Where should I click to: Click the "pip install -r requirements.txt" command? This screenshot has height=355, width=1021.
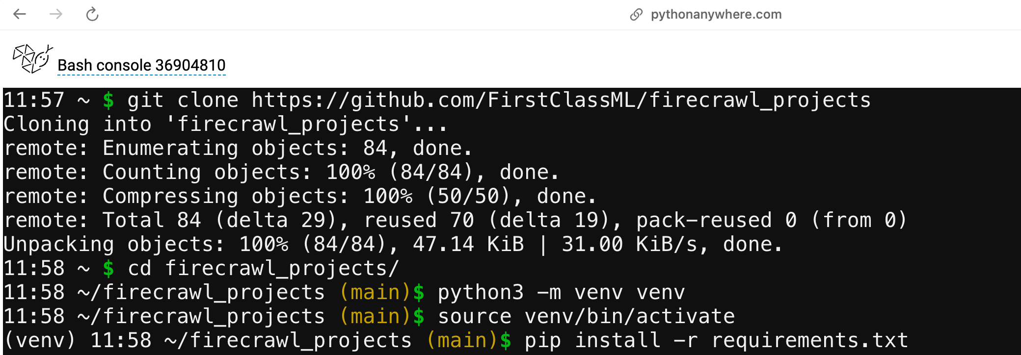pos(716,341)
